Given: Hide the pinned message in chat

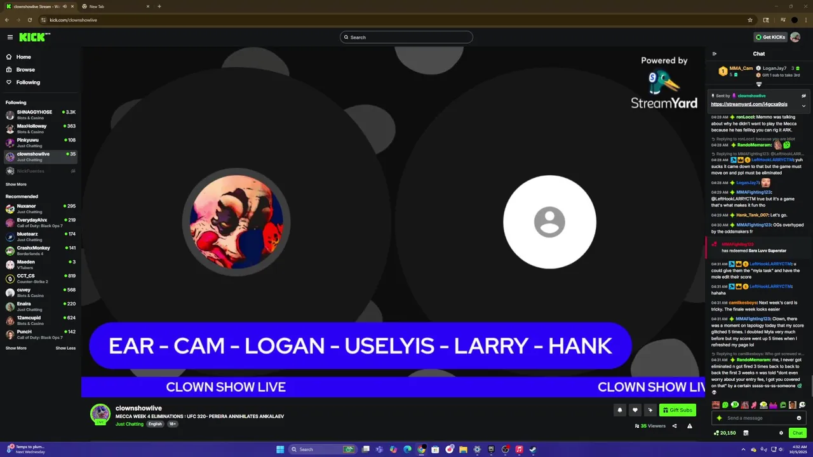Looking at the screenshot, I should point(803,96).
